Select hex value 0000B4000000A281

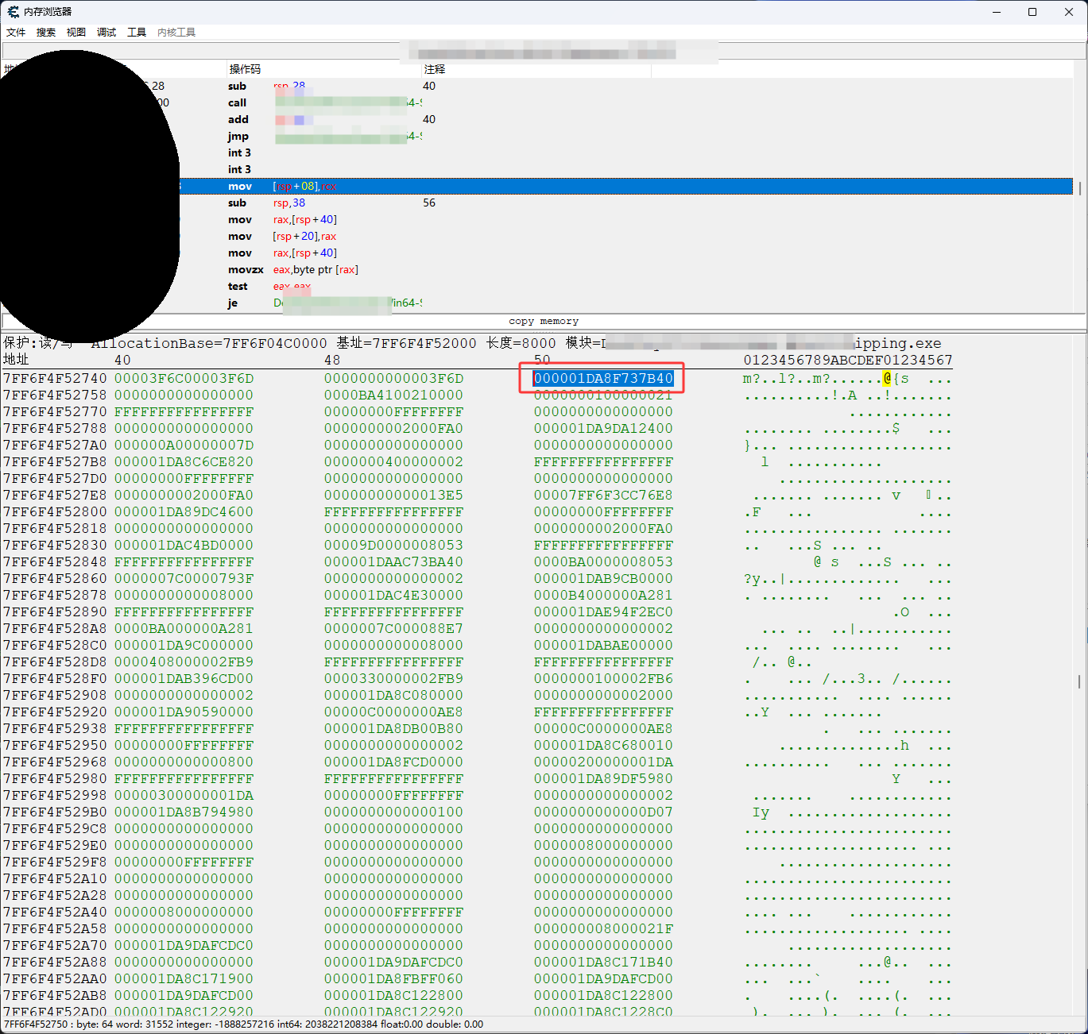coord(603,596)
